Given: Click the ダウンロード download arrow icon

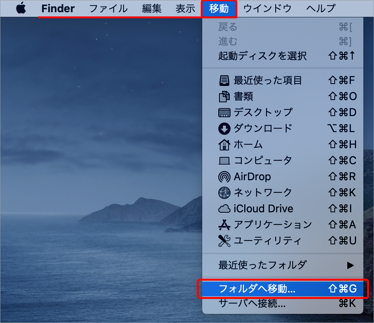Looking at the screenshot, I should point(224,129).
